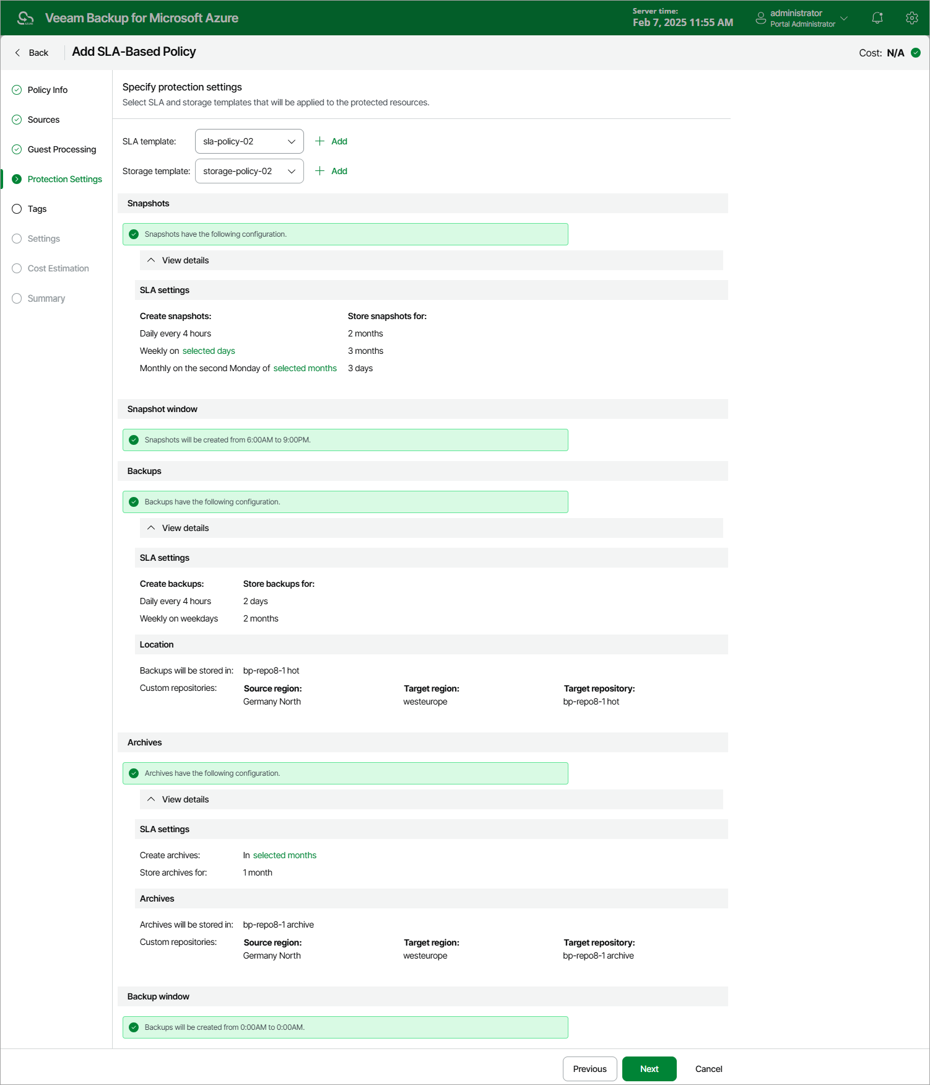Click the 'bp-repo8-1 archive' stored-in value

click(x=279, y=925)
